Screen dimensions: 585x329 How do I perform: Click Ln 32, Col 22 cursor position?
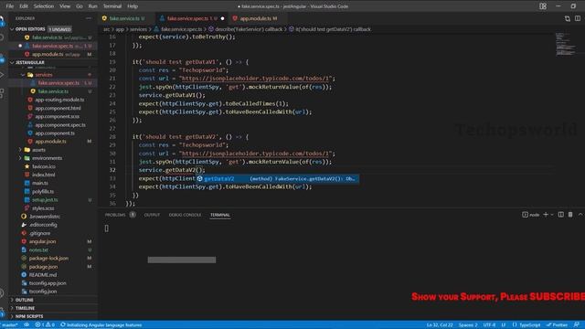[x=440, y=325]
